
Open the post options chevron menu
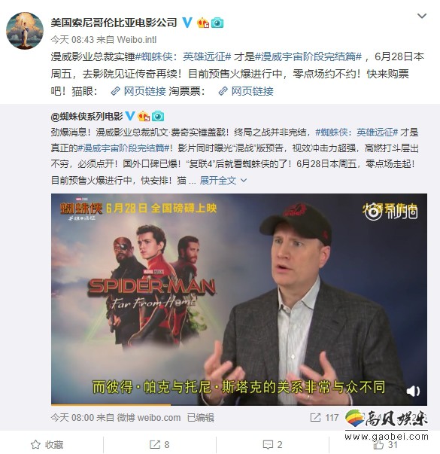pyautogui.click(x=422, y=17)
